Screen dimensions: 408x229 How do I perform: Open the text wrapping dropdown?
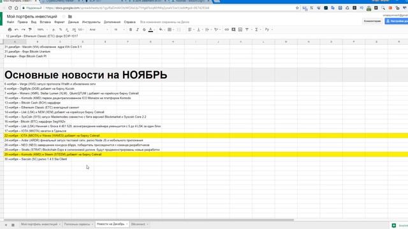pyautogui.click(x=208, y=30)
